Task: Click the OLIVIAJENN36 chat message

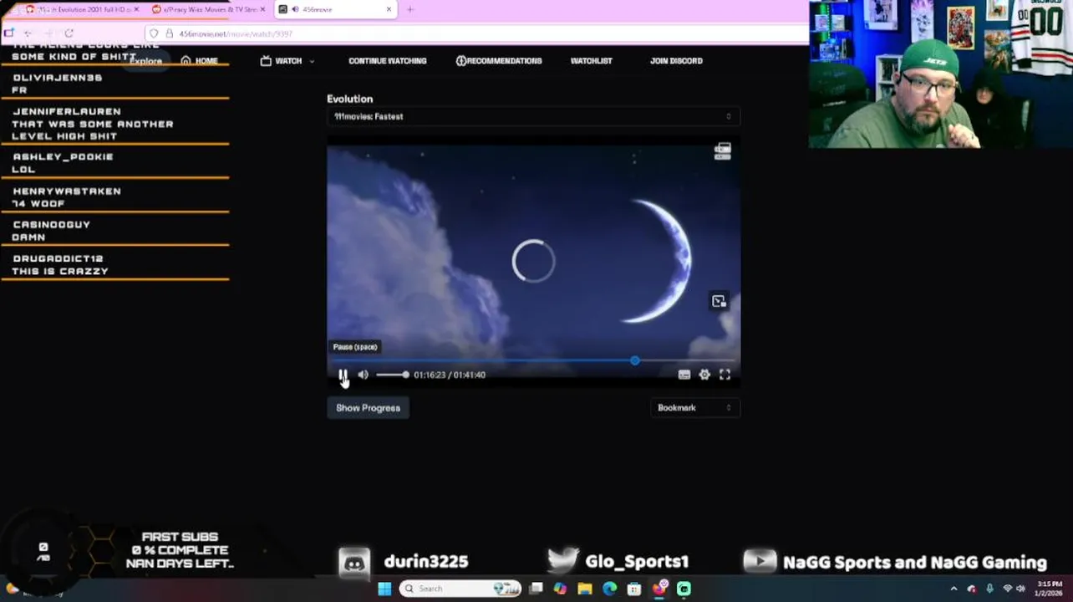Action: 115,84
